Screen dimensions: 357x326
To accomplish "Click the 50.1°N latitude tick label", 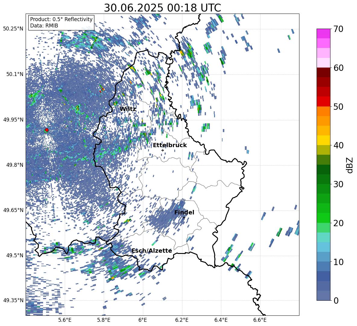I will point(15,74).
